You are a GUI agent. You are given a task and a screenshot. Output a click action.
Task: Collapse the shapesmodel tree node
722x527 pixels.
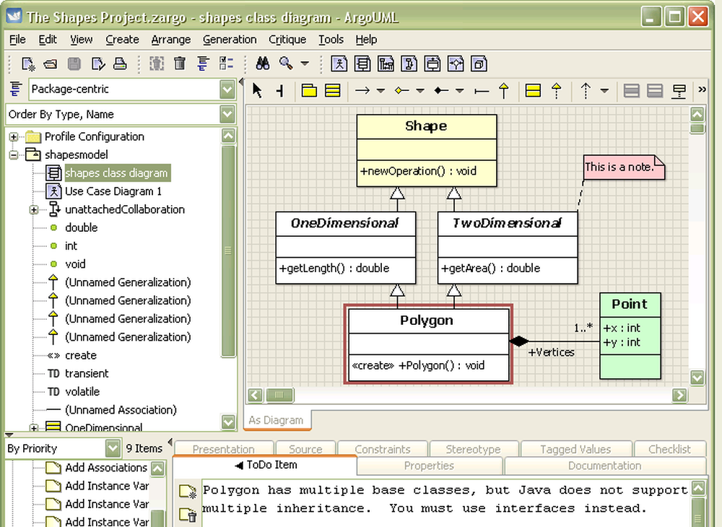13,155
